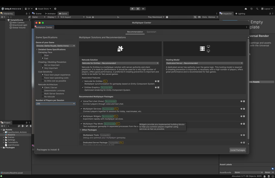This screenshot has height=178, width=275.
Task: Open the Layout dropdown
Action: coord(267,9)
